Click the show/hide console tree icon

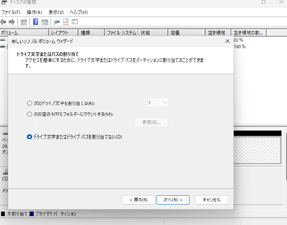(x=24, y=22)
